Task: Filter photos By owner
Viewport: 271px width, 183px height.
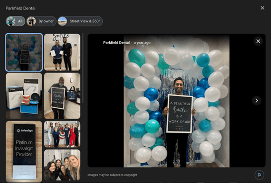Action: coord(41,21)
